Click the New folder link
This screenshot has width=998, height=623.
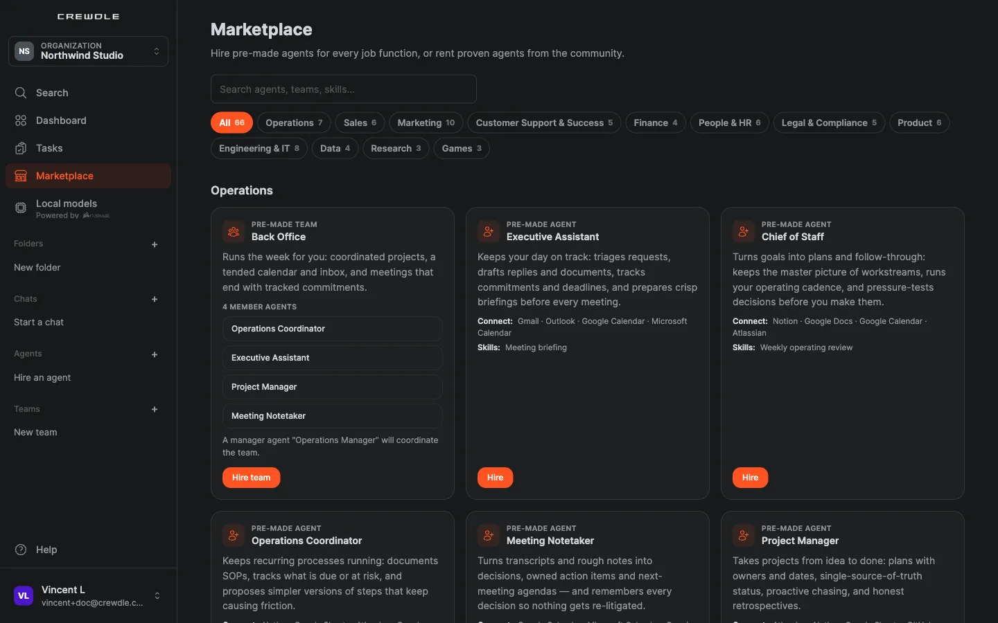click(x=37, y=267)
